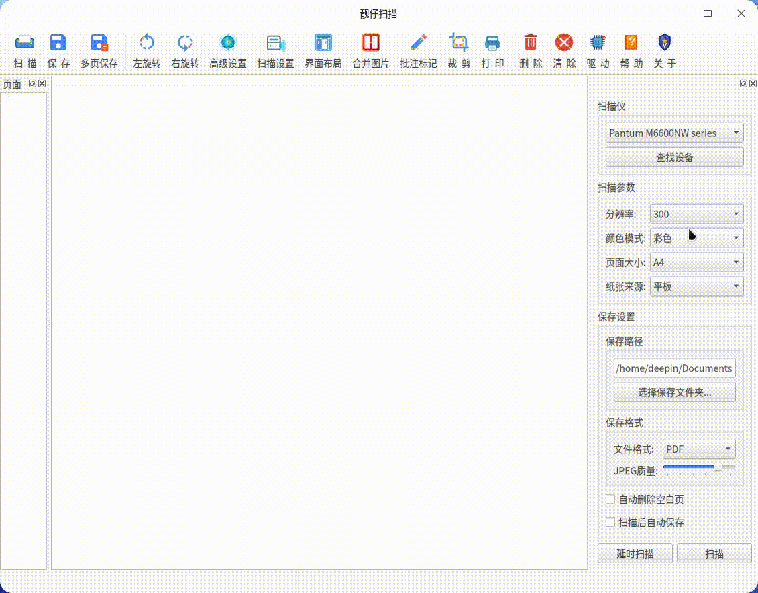This screenshot has height=593, width=758.
Task: Float the 页面 panel with its undock icon
Action: tap(32, 84)
